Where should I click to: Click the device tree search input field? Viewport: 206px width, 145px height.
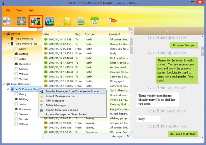point(20,29)
